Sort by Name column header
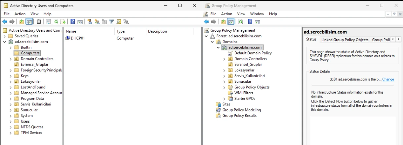The image size is (403, 145). 89,31
